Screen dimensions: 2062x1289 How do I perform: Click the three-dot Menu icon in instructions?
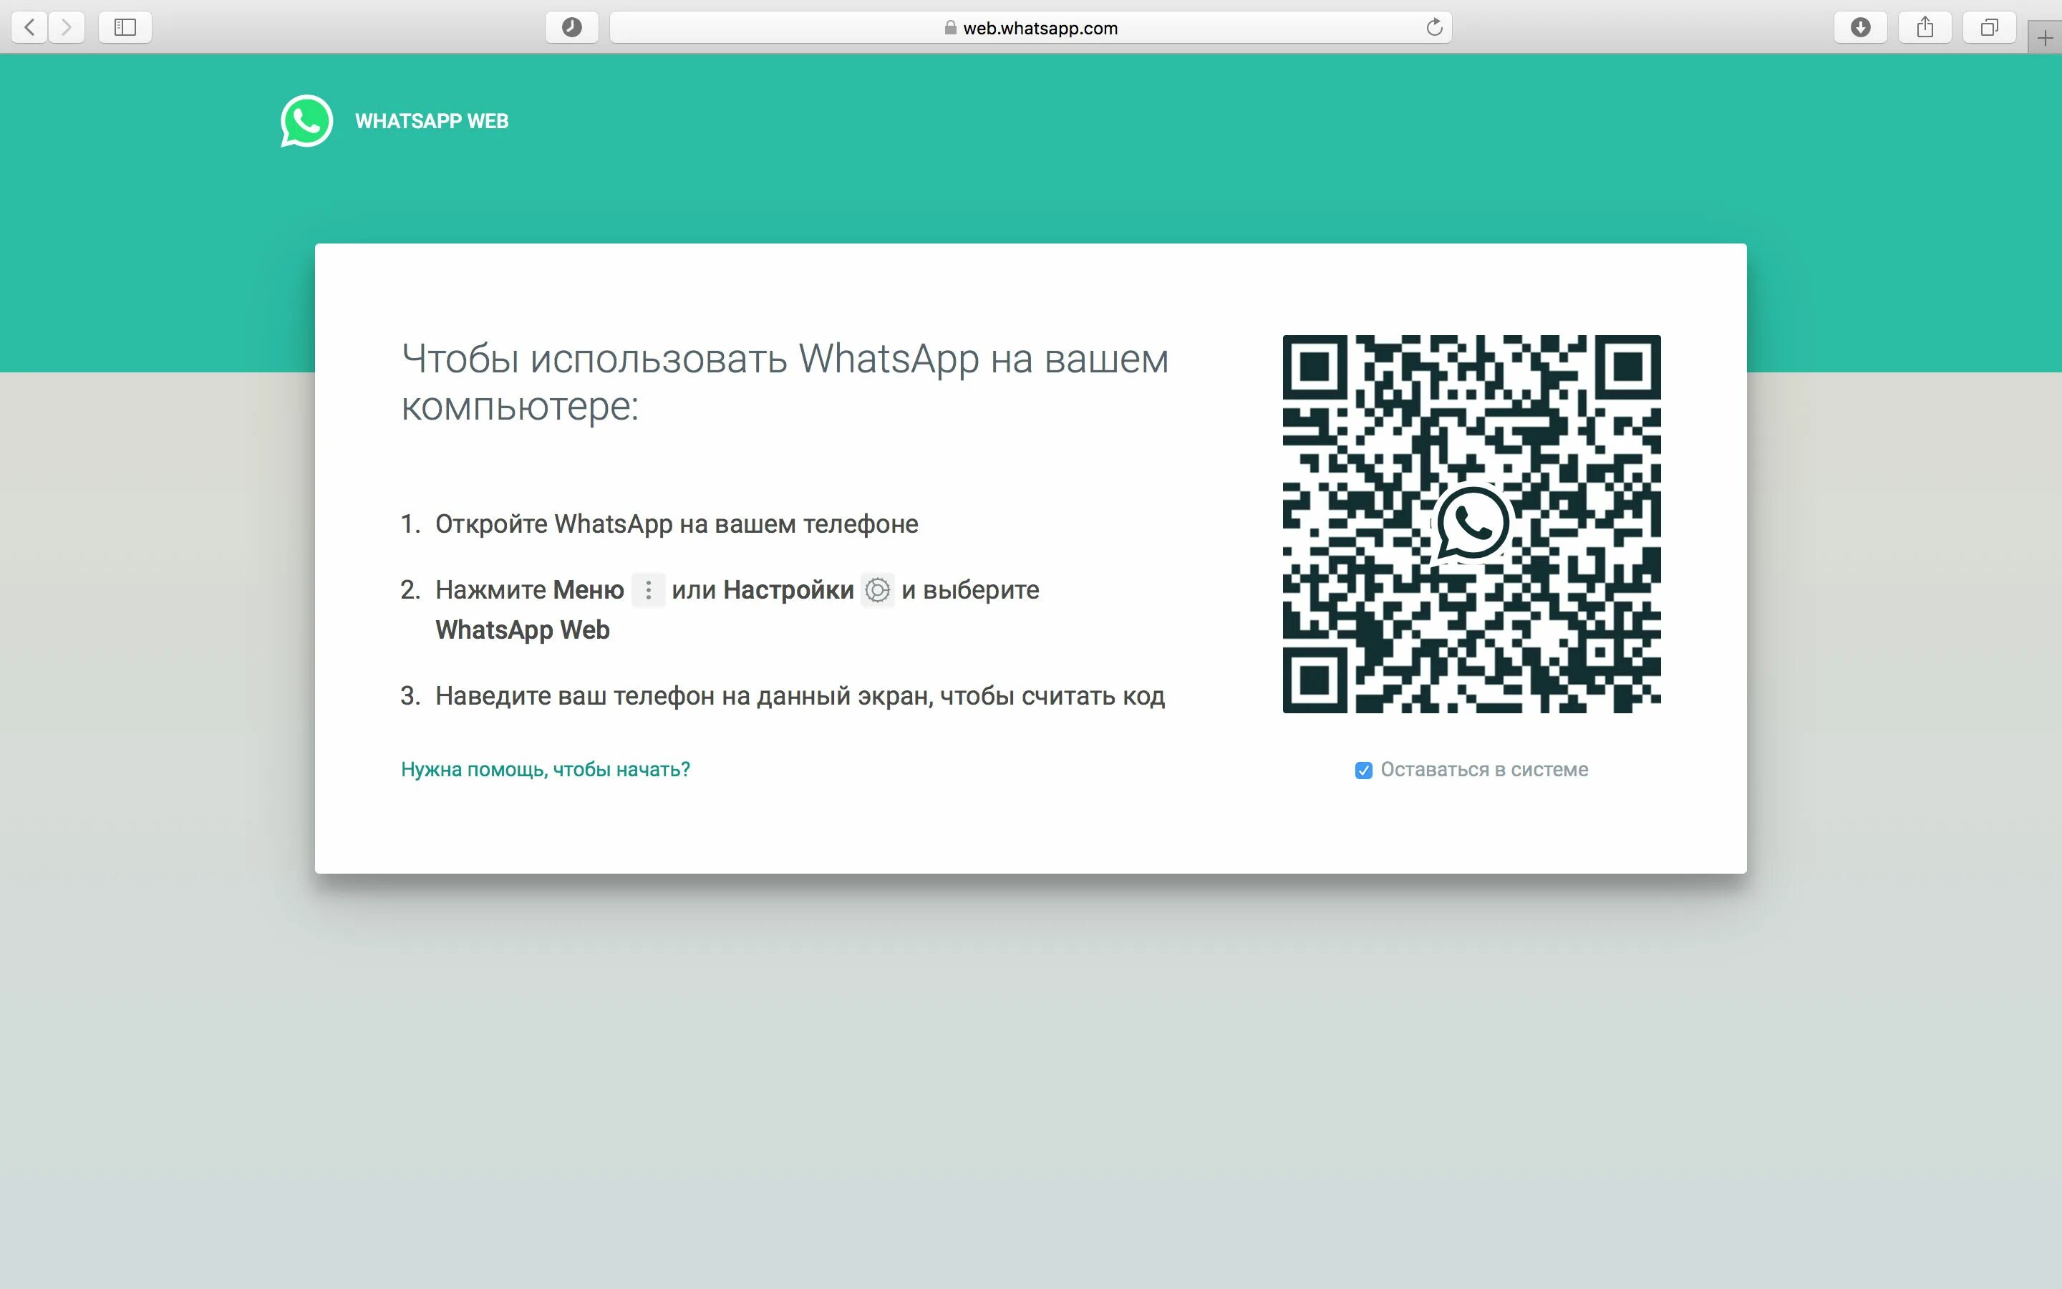point(649,590)
